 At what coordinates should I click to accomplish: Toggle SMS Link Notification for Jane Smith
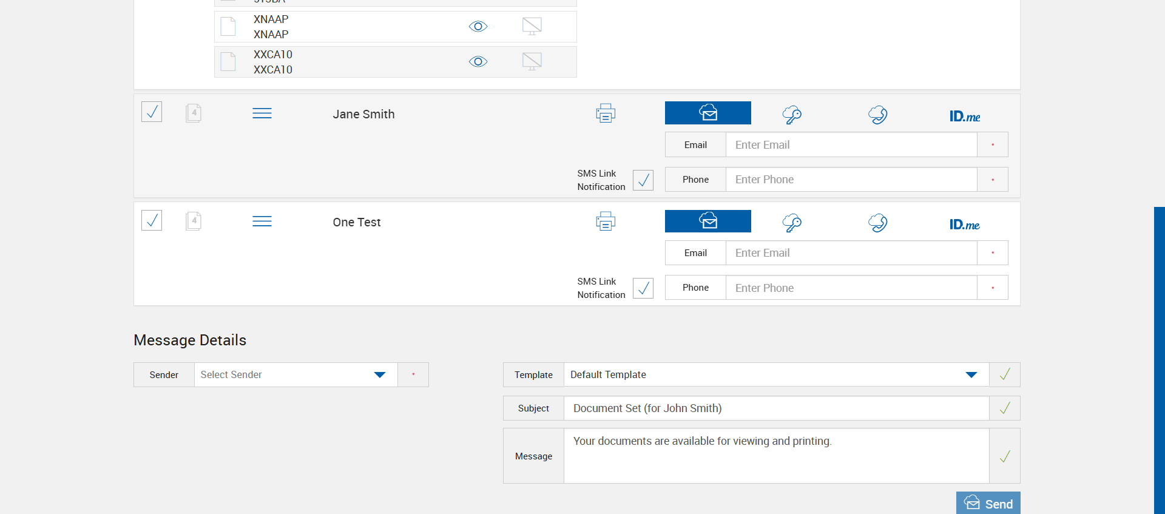pyautogui.click(x=643, y=180)
